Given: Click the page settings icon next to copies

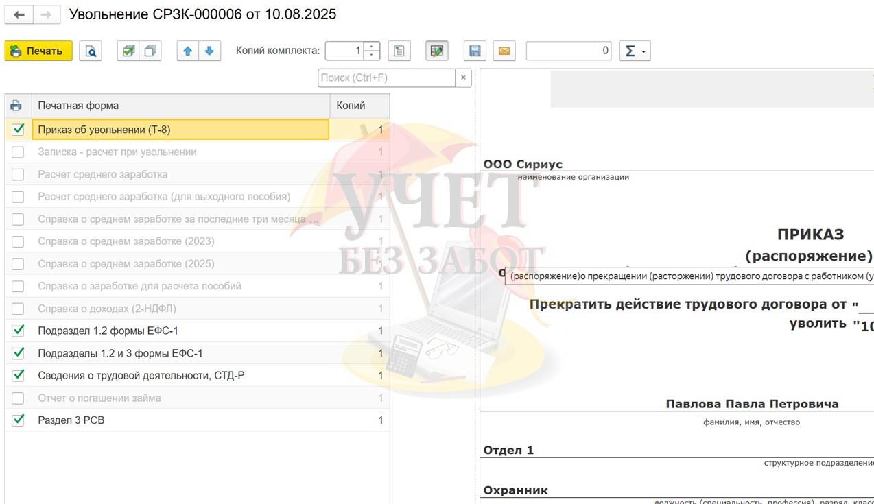Looking at the screenshot, I should (x=399, y=51).
